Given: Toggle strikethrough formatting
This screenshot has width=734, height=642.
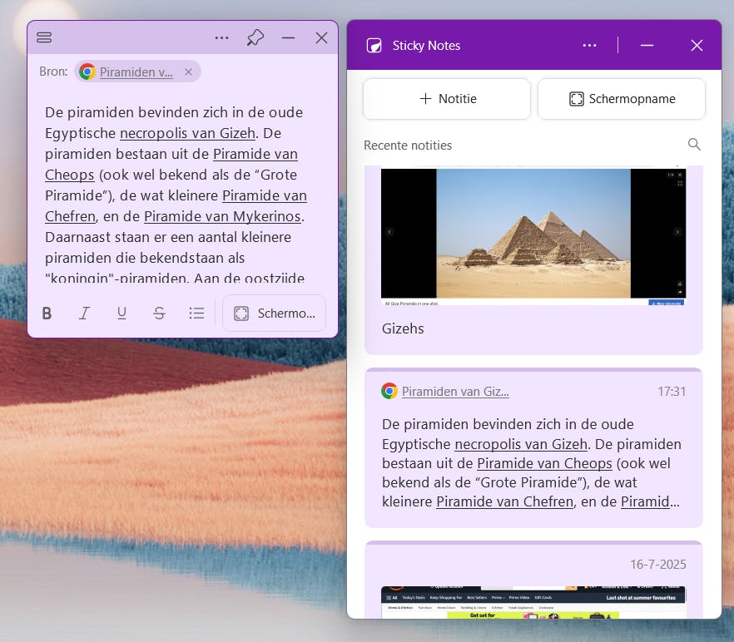Looking at the screenshot, I should pyautogui.click(x=159, y=313).
